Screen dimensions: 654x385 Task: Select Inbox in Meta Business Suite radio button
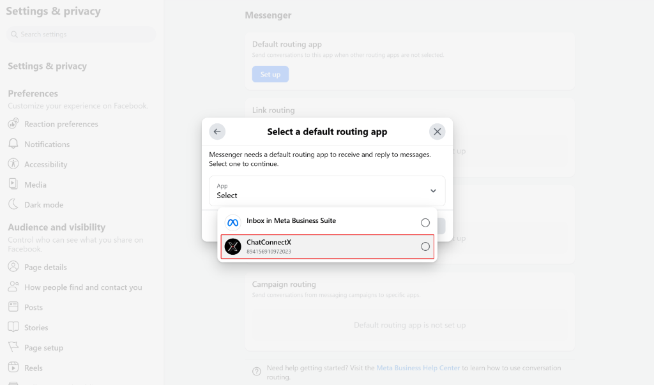coord(425,223)
